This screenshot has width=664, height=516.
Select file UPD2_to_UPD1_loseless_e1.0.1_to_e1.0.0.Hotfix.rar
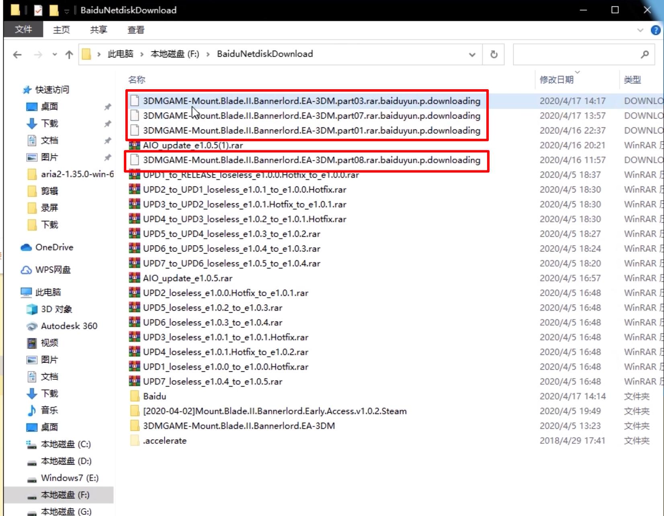coord(244,189)
